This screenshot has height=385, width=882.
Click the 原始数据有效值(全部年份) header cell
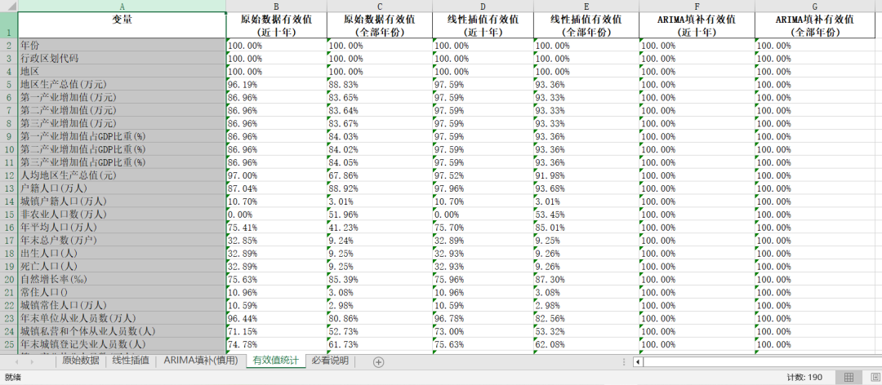coord(380,25)
